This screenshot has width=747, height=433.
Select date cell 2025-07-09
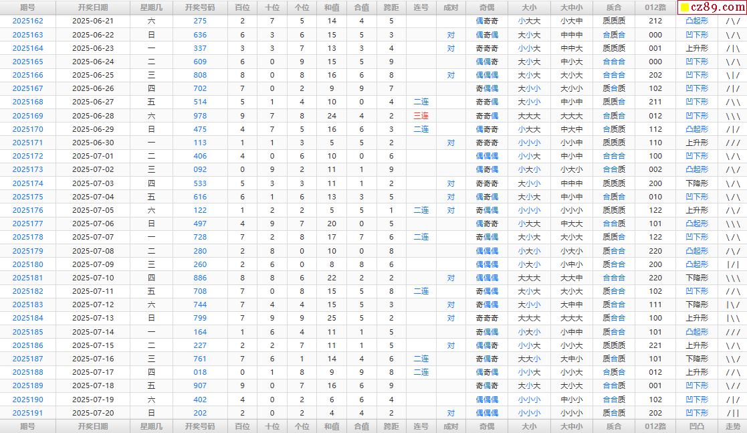click(93, 264)
